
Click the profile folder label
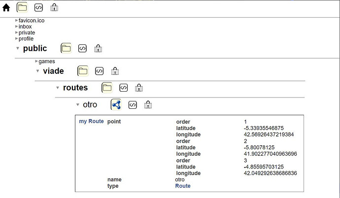click(x=26, y=38)
